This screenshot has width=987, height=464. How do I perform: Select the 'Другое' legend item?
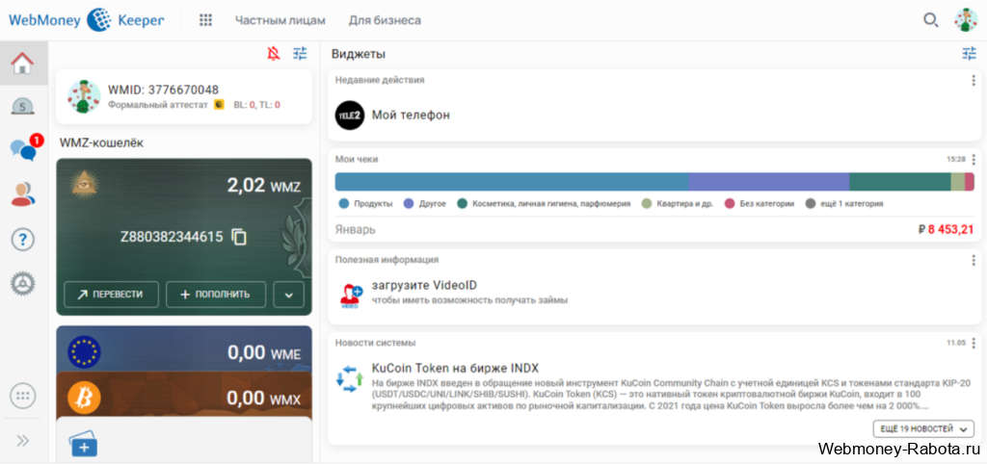click(x=425, y=204)
